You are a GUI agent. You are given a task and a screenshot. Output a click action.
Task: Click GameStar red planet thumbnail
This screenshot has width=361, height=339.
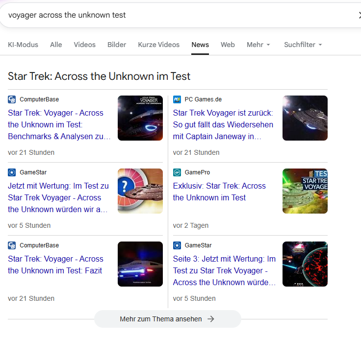[x=305, y=264]
